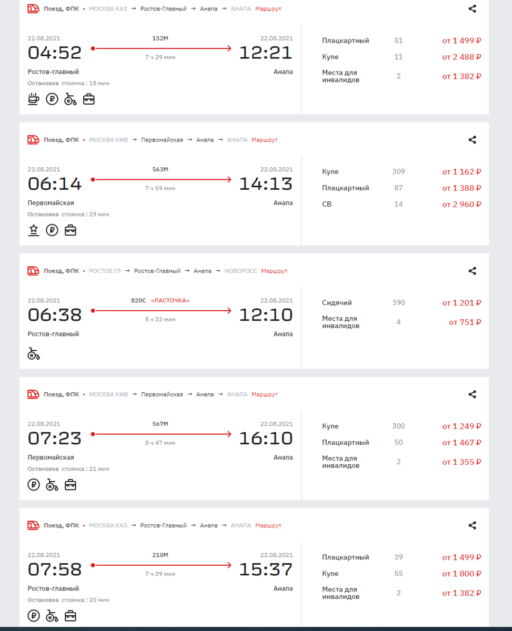Choose СВ from 2 960 ₽ option
Viewport: 512px width, 631px height.
pyautogui.click(x=401, y=204)
